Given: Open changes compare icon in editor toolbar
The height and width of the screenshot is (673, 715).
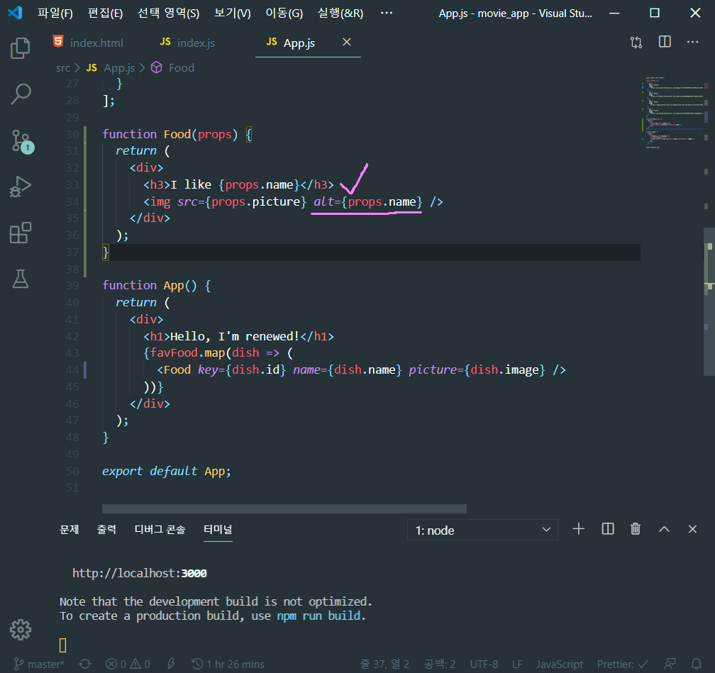Looking at the screenshot, I should pos(636,43).
